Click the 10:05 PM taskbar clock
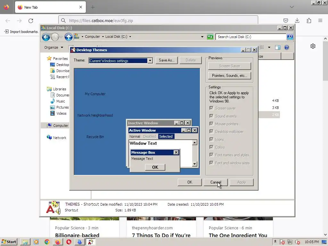Image resolution: width=328 pixels, height=246 pixels. pos(312,242)
